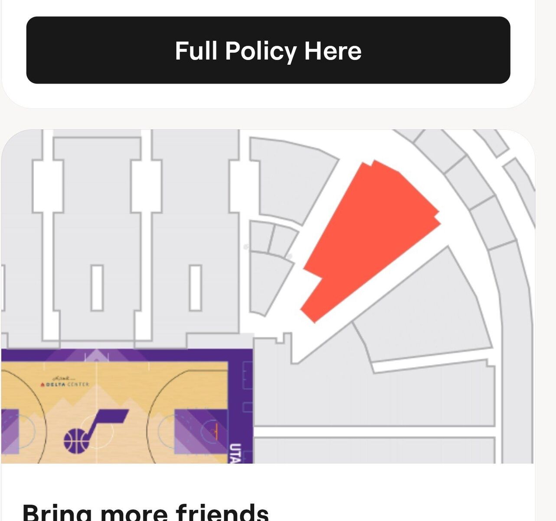556x521 pixels.
Task: Click the Utah Jazz note logo at center court
Action: click(106, 423)
